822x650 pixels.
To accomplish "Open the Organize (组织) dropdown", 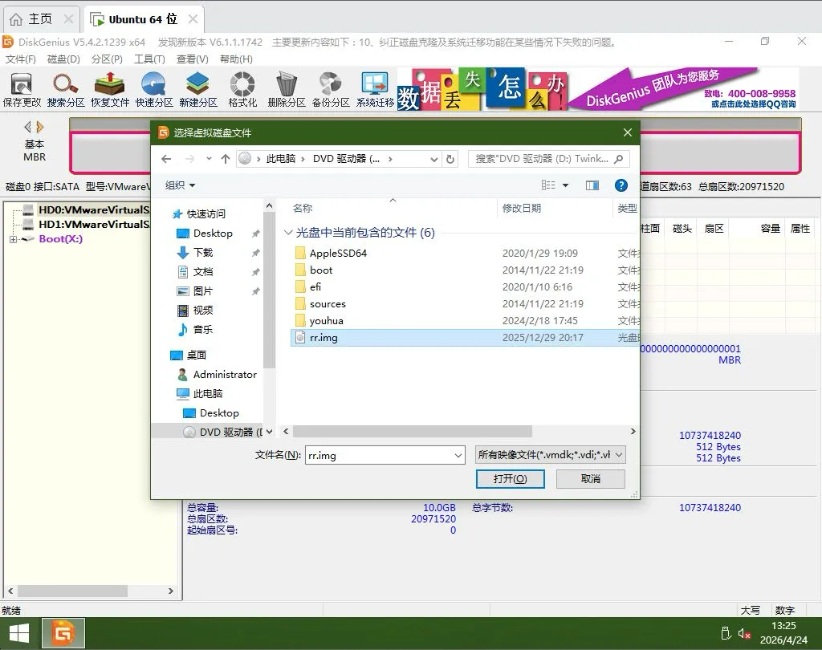I will [181, 185].
